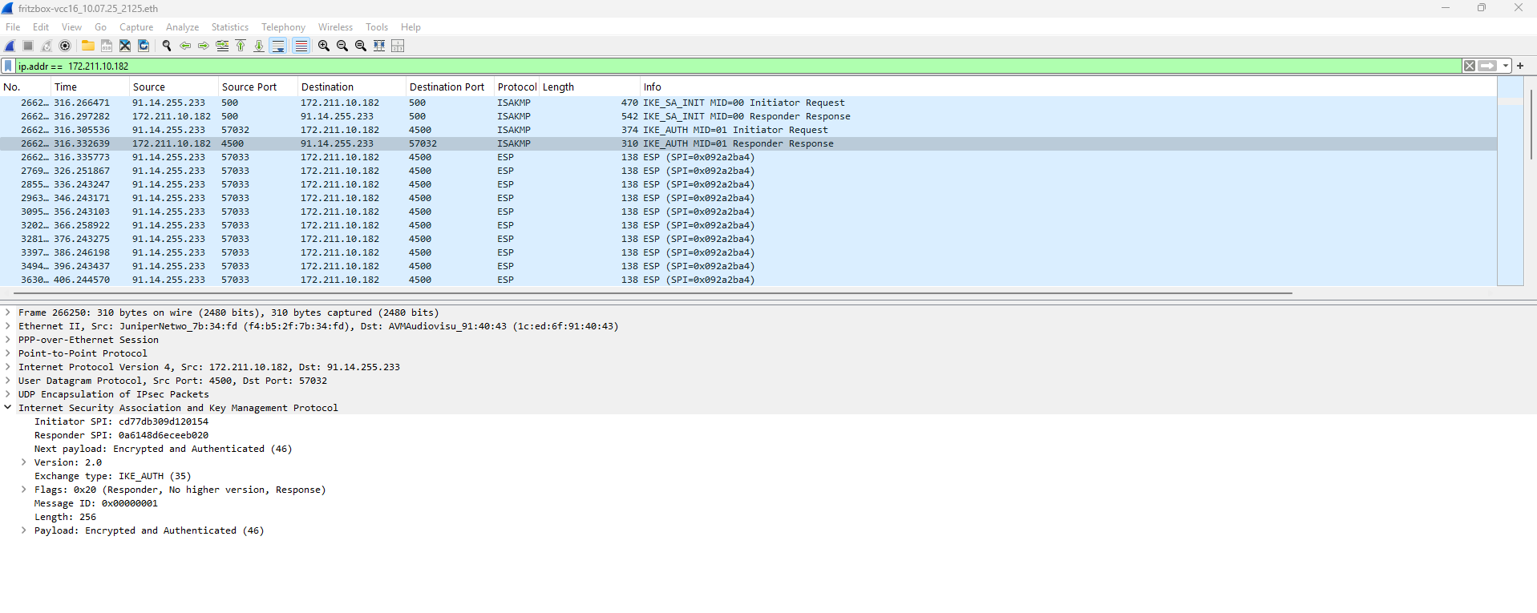Open the Go menu

point(100,26)
